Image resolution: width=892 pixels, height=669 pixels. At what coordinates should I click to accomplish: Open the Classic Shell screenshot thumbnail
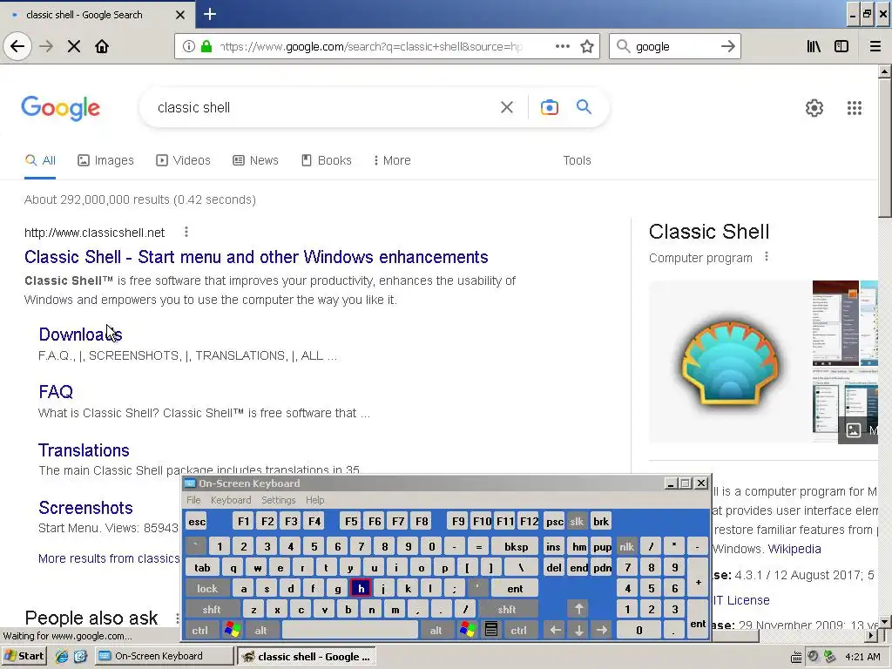tap(835, 323)
